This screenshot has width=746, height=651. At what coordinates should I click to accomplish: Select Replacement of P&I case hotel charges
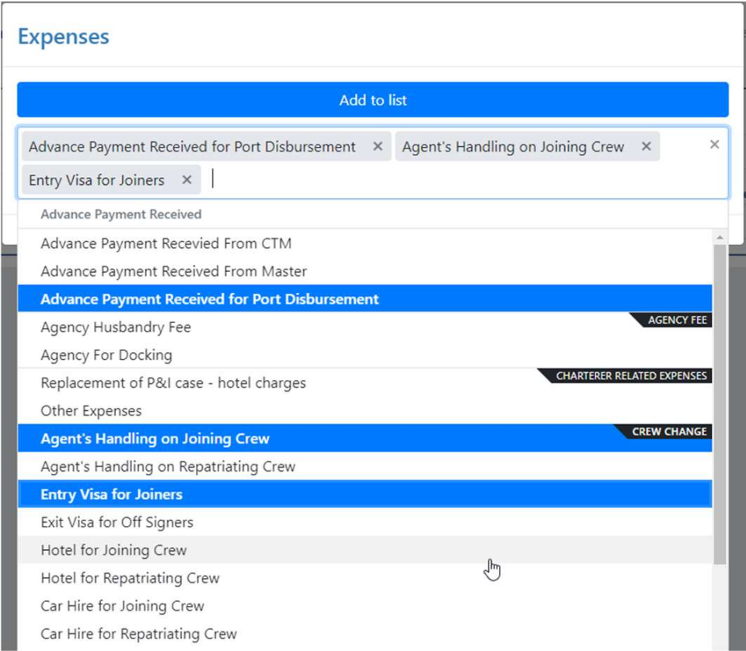click(173, 383)
